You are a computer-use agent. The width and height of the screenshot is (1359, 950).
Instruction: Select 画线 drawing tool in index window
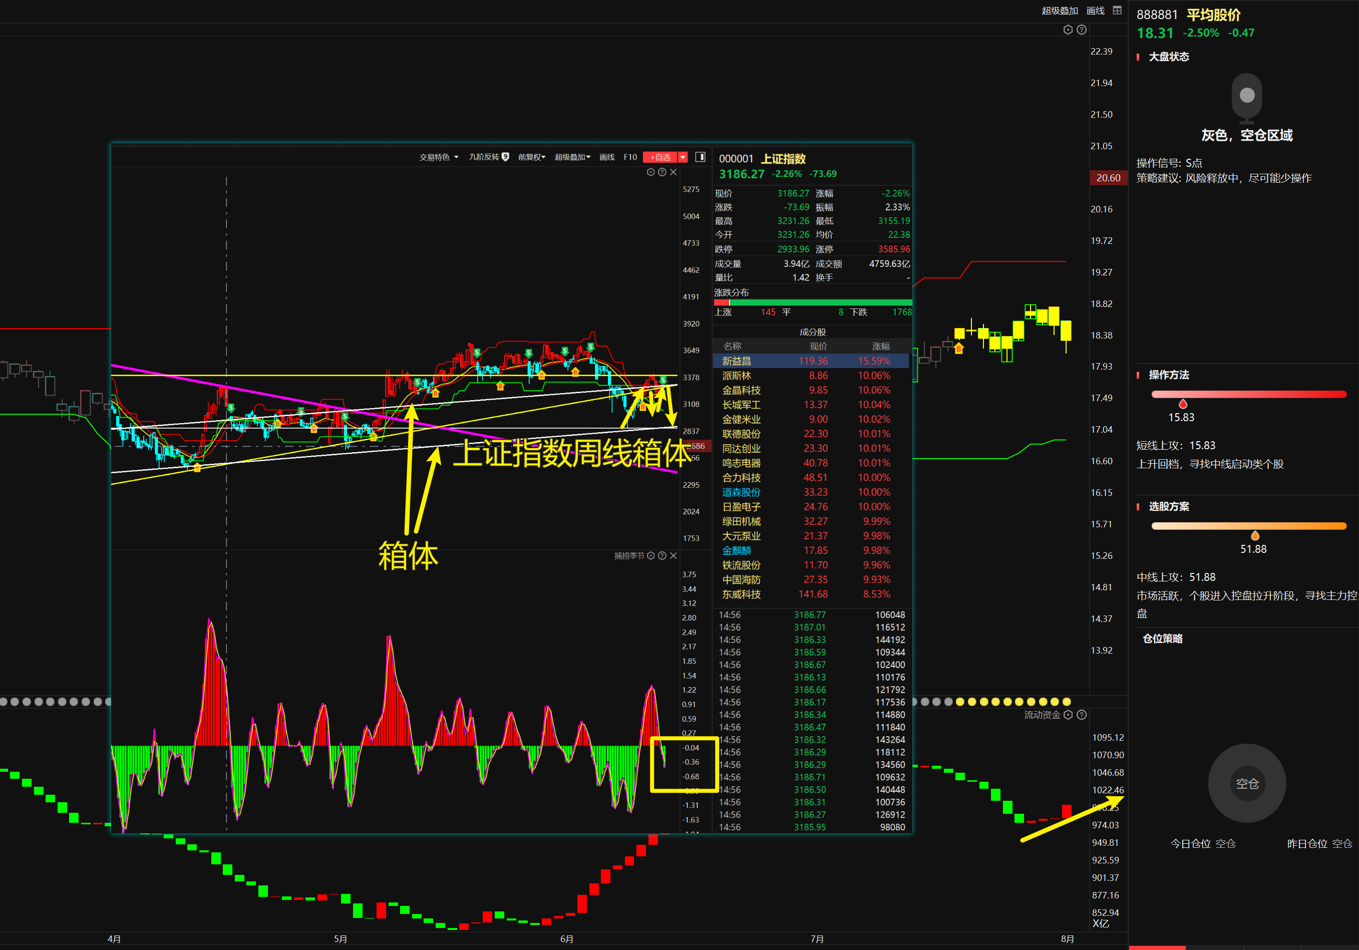click(607, 157)
